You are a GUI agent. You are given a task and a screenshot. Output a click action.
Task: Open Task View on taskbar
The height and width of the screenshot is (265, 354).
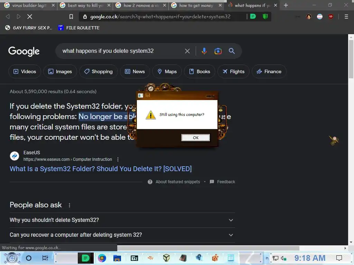[x=45, y=258]
